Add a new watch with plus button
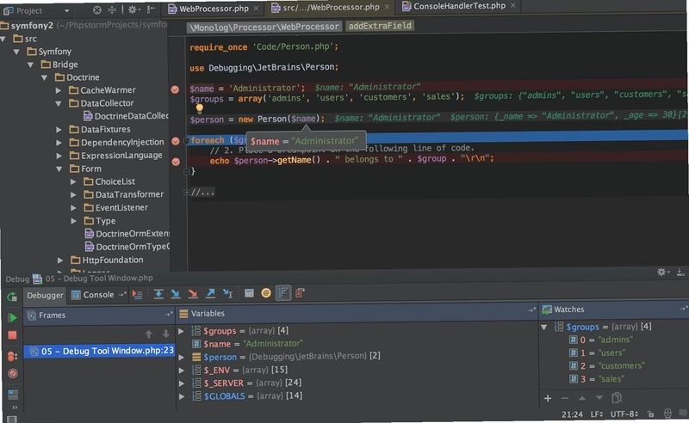The width and height of the screenshot is (689, 423). pyautogui.click(x=548, y=398)
